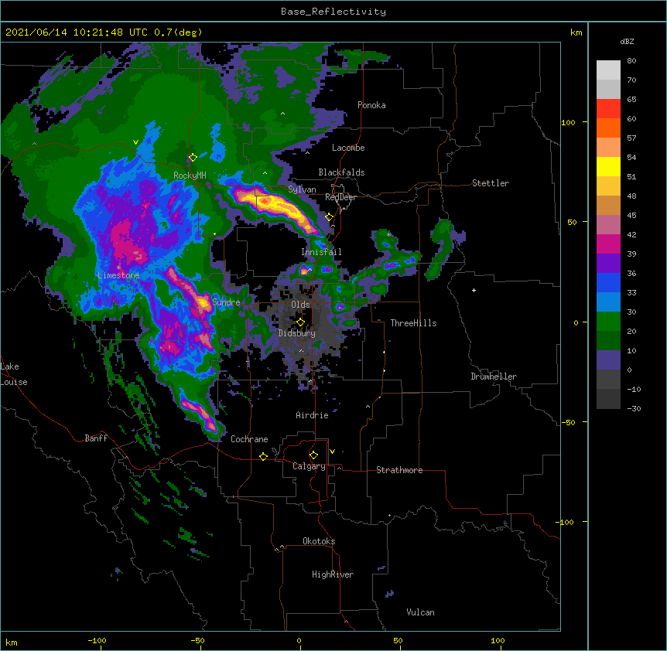This screenshot has width=667, height=651.
Task: Select the Blackfalds label
Action: coord(341,172)
